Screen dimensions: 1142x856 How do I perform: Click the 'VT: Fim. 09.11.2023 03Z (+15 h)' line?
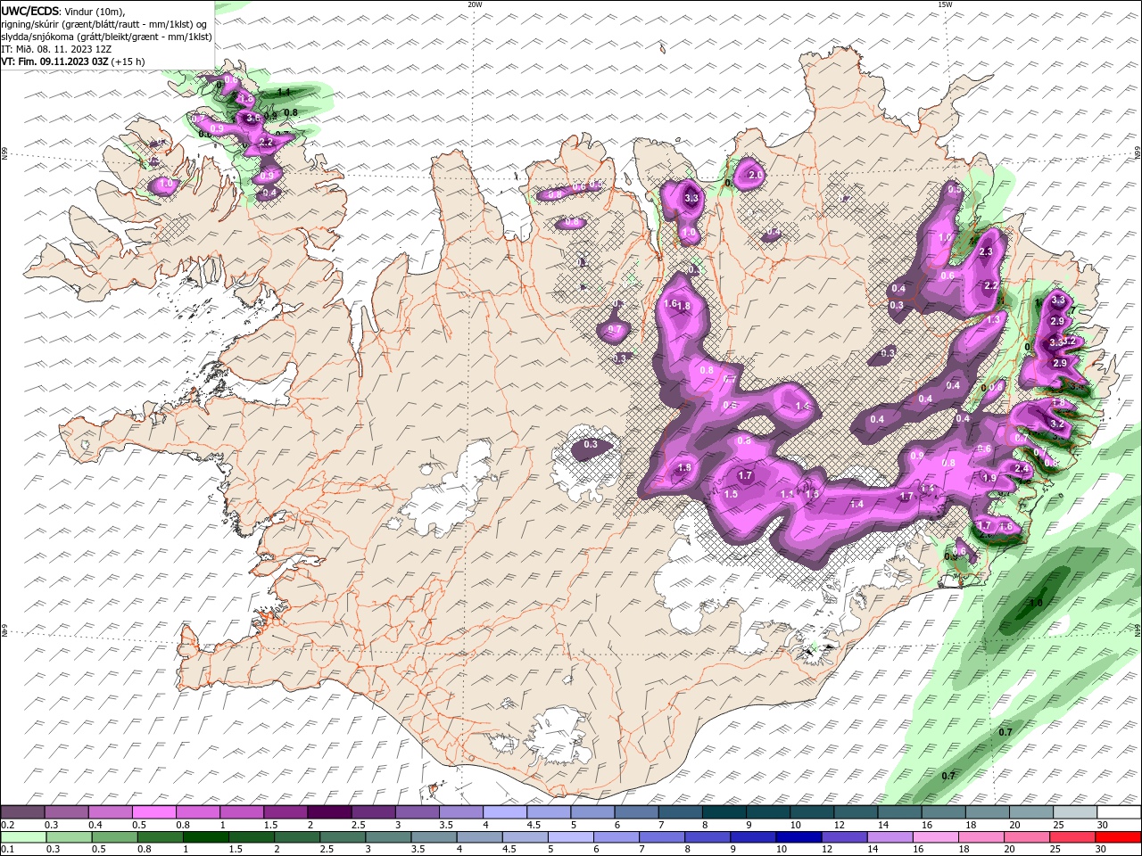(x=73, y=62)
